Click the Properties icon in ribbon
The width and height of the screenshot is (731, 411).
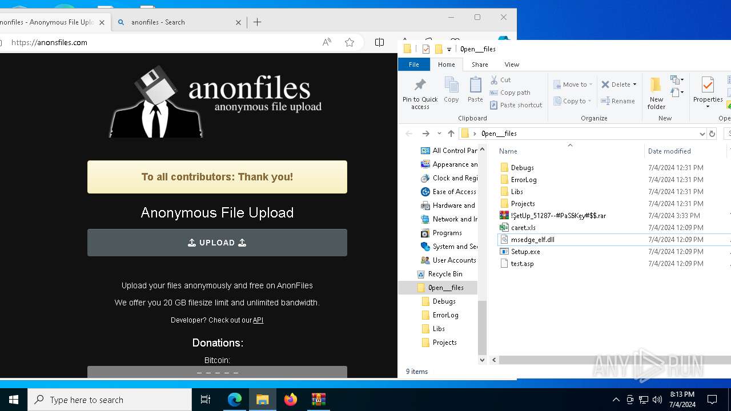(708, 86)
